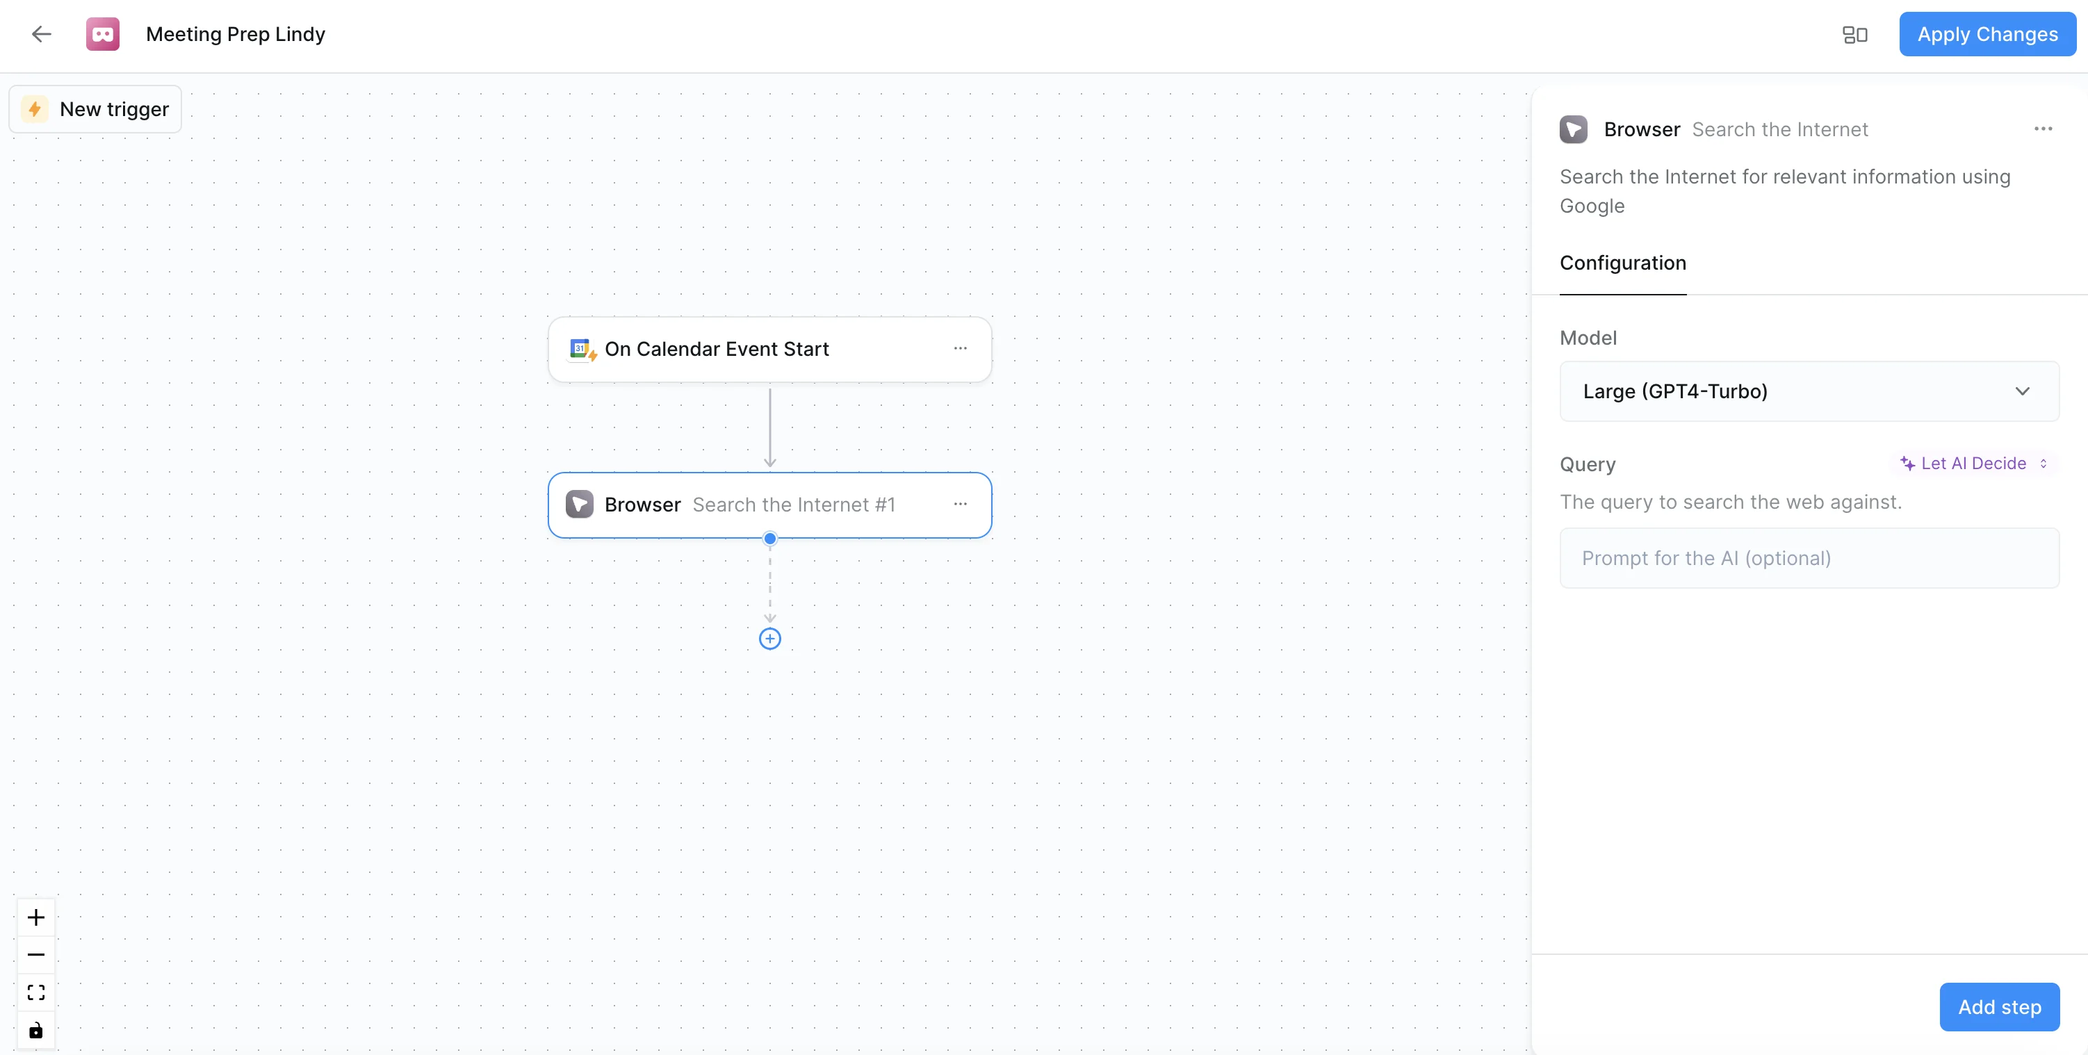Switch to the Configuration tab
This screenshot has height=1055, width=2088.
click(1622, 263)
